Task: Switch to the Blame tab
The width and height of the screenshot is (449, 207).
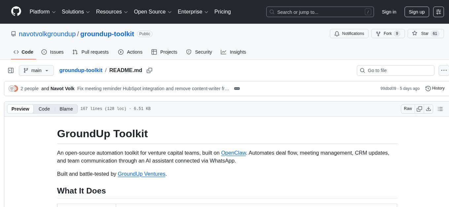Action: (x=66, y=109)
